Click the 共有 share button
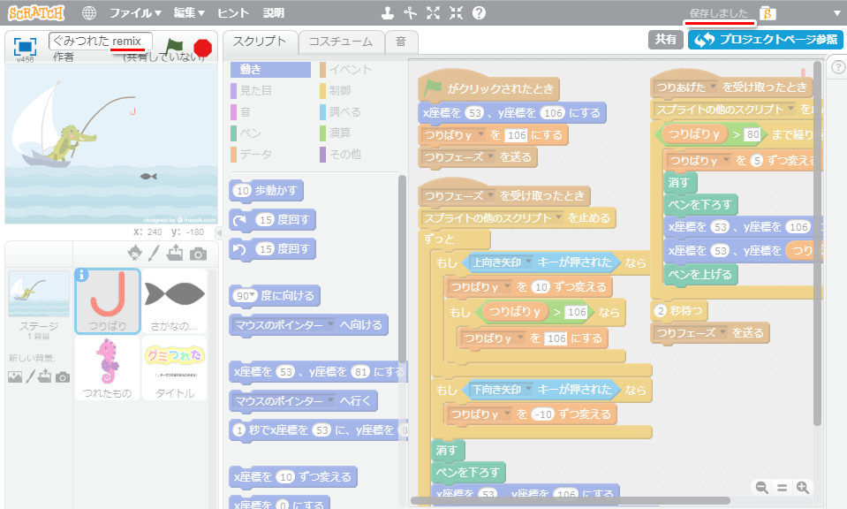This screenshot has width=847, height=509. coord(666,40)
